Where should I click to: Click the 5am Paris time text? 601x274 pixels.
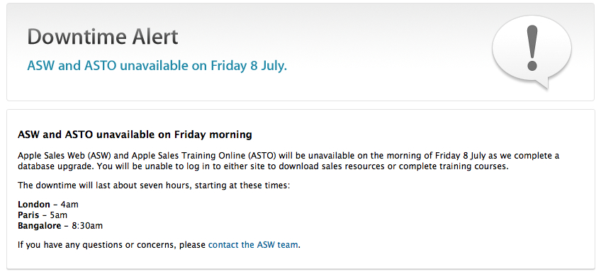(x=59, y=215)
